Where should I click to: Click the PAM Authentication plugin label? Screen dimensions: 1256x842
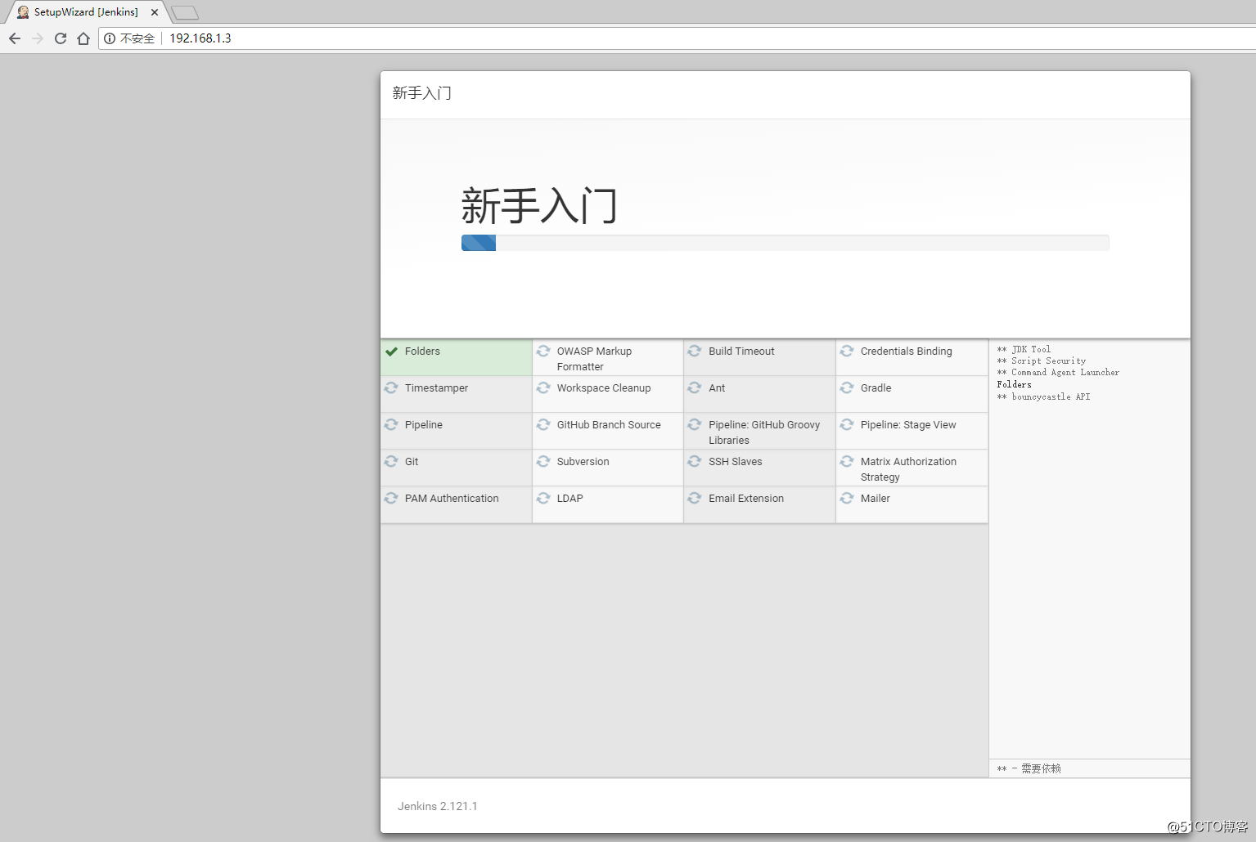coord(452,499)
